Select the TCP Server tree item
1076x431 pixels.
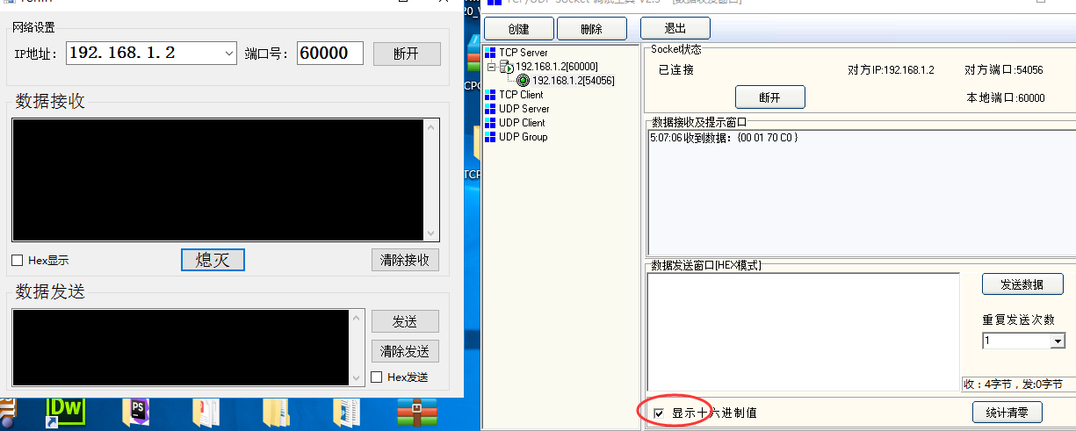pyautogui.click(x=524, y=53)
